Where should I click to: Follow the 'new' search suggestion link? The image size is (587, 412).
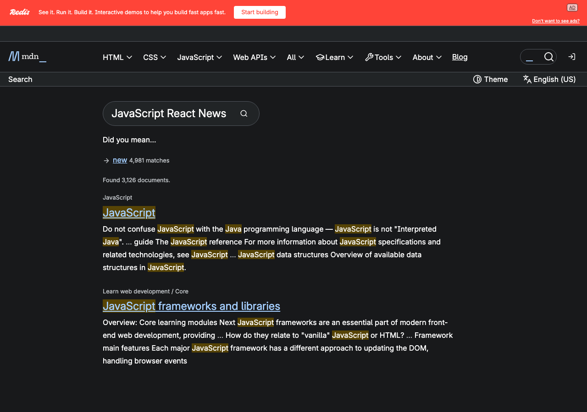pyautogui.click(x=120, y=160)
